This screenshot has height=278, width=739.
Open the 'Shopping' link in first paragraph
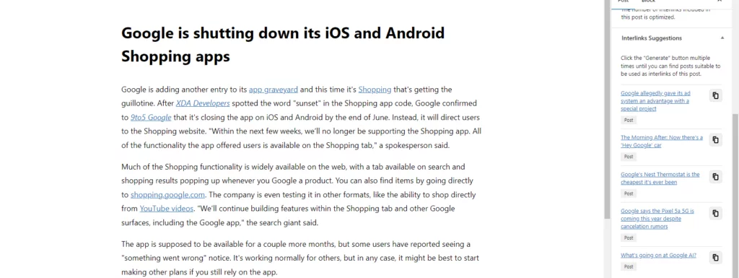[375, 90]
